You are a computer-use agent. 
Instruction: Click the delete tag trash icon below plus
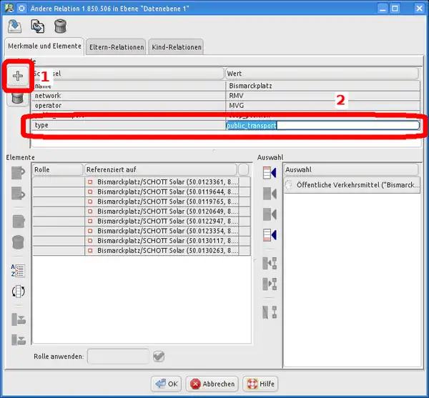[x=18, y=98]
